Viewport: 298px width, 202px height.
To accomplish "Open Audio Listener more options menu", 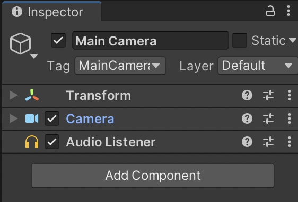I will (x=290, y=142).
